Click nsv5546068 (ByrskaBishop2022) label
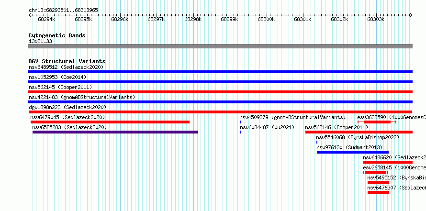The height and width of the screenshot is (211, 426). pyautogui.click(x=358, y=137)
